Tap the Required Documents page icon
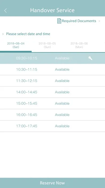Screen dimensions: 105x188 tap(59, 21)
